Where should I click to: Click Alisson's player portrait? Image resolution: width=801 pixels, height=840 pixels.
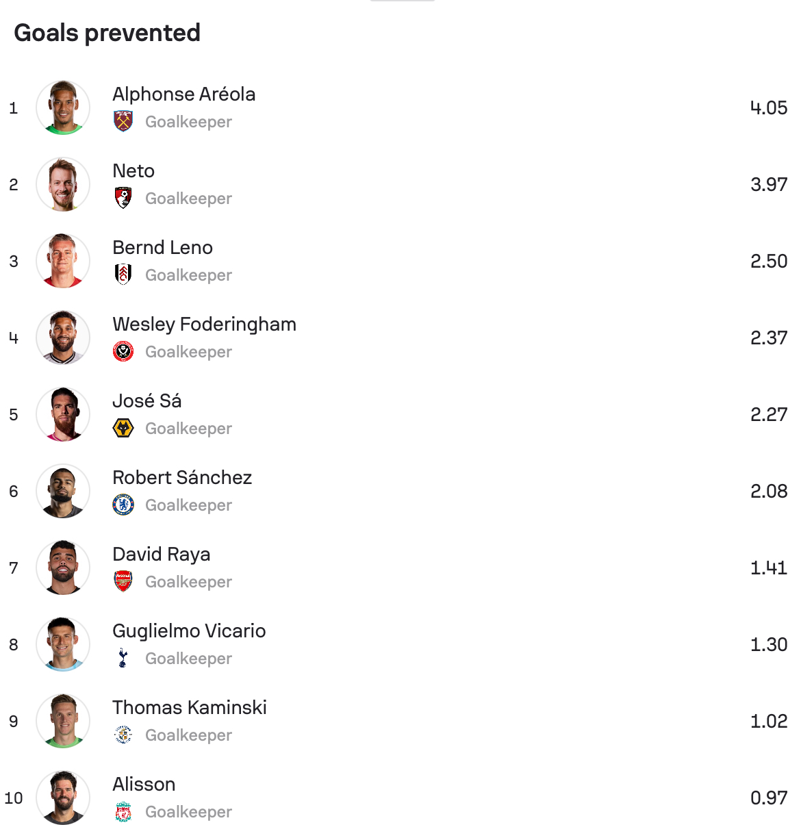[x=63, y=798]
